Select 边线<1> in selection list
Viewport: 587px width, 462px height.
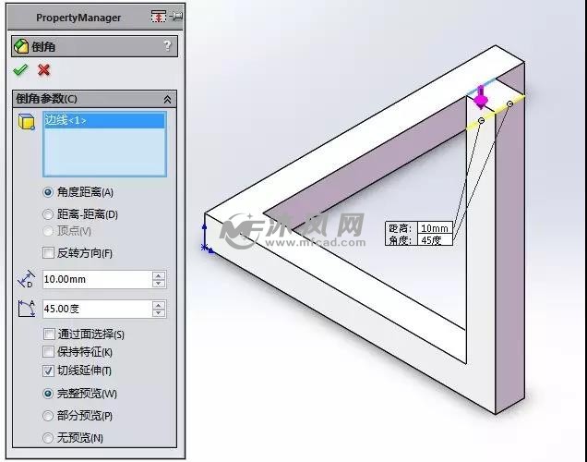pos(104,120)
